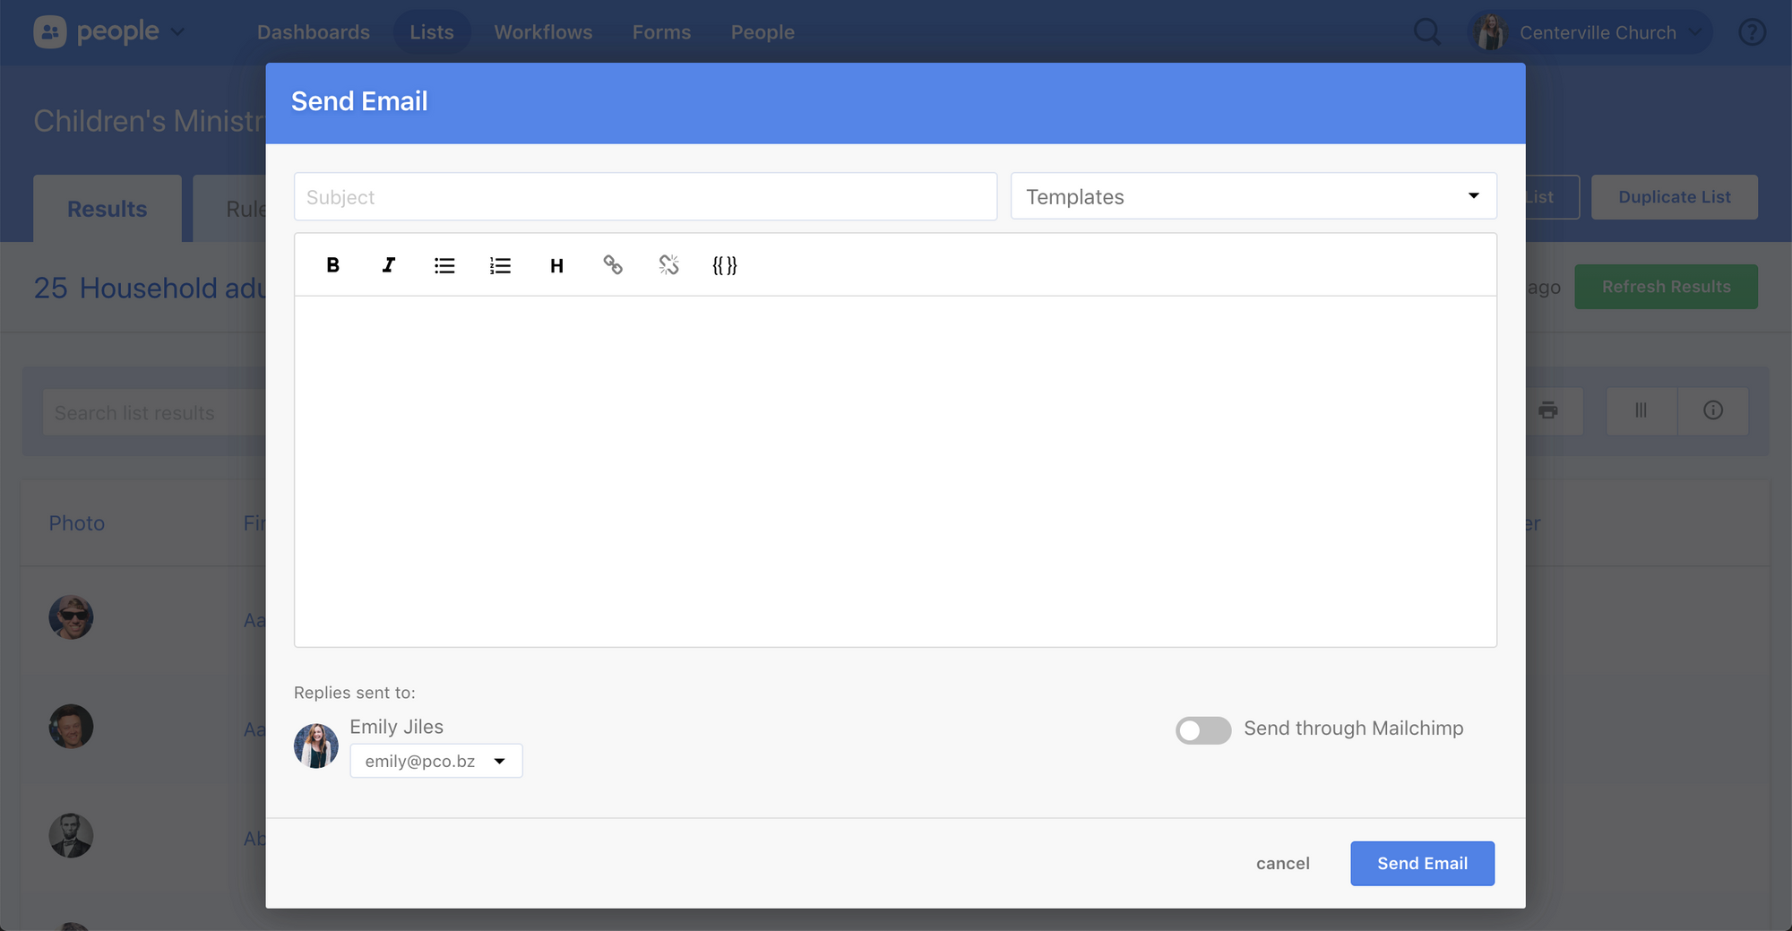Open help with the question mark icon
The image size is (1792, 931).
(x=1752, y=32)
